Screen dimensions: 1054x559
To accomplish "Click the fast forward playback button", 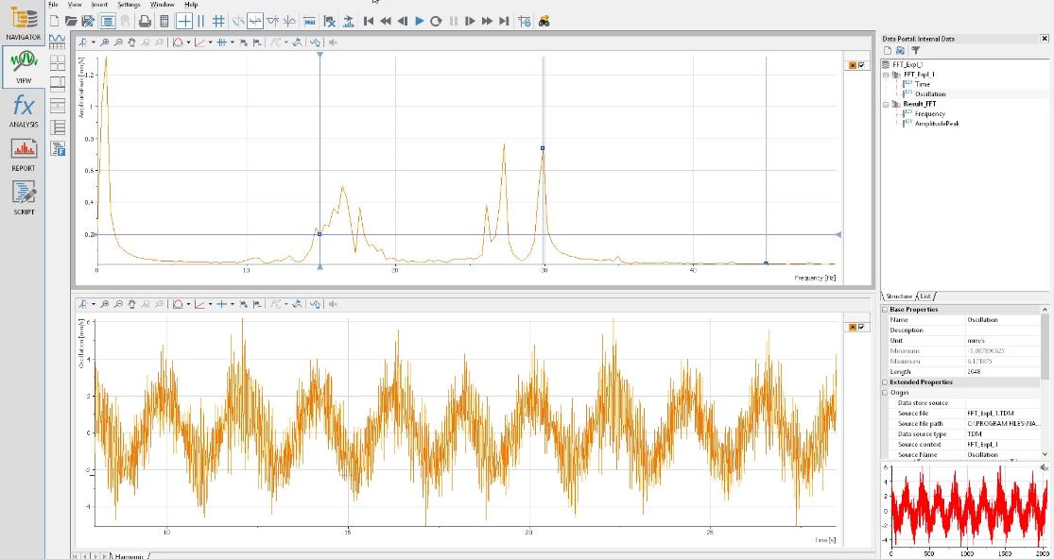I will 488,22.
